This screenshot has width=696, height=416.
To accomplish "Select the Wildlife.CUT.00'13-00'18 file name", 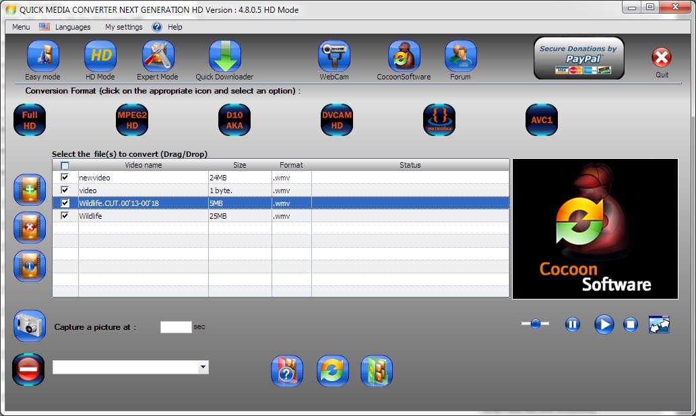I will coord(119,203).
